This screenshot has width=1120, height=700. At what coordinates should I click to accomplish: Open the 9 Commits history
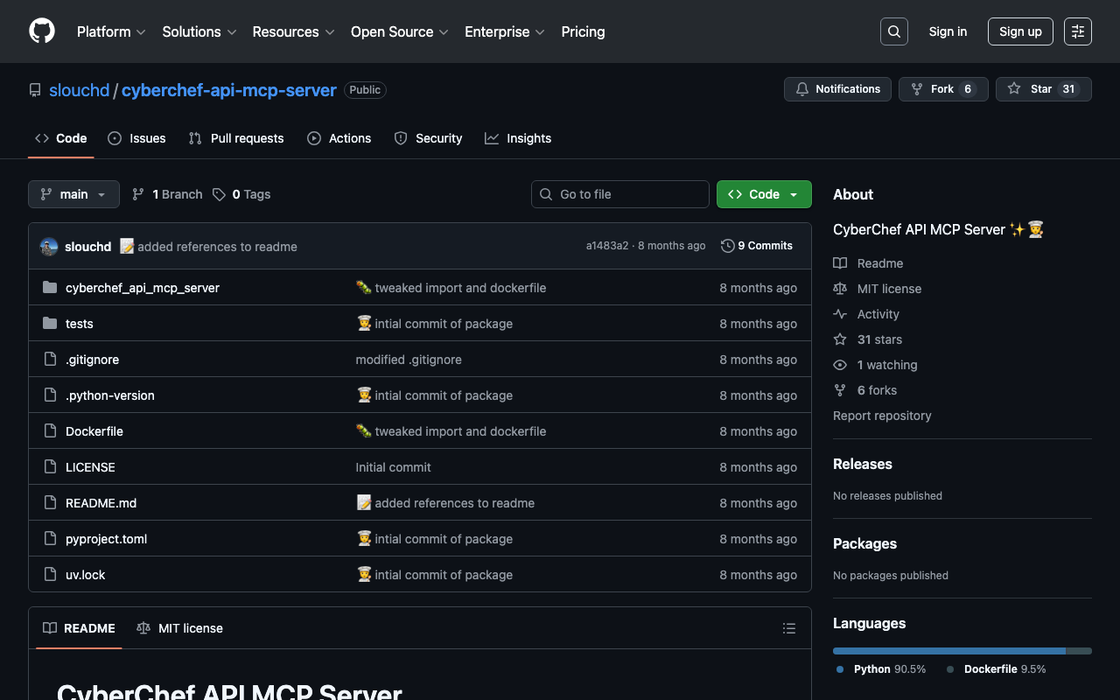coord(757,246)
